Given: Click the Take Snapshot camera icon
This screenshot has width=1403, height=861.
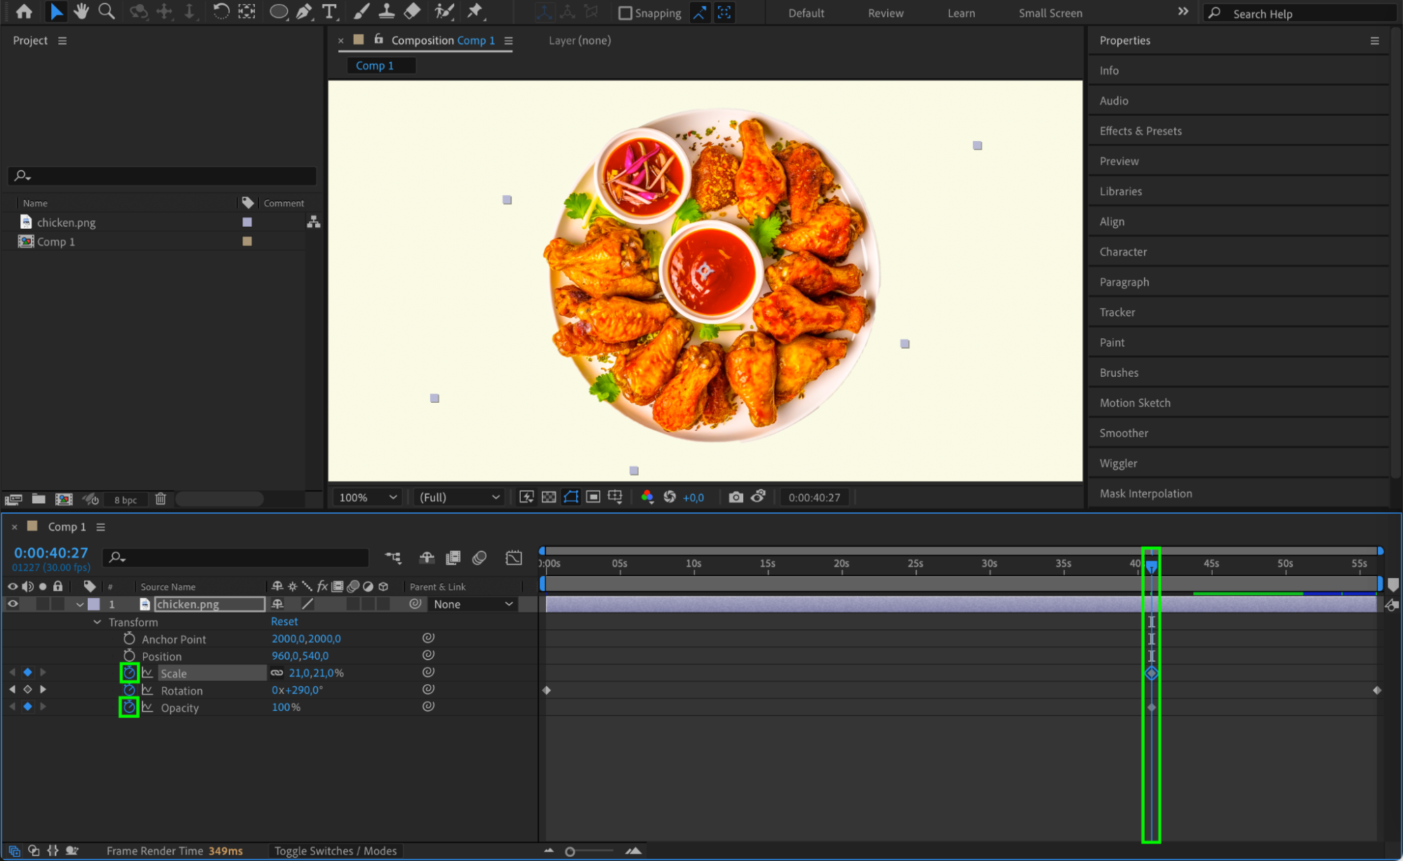Looking at the screenshot, I should click(735, 497).
